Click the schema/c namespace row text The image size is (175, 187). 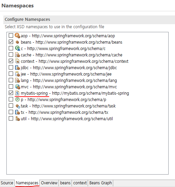tap(63, 49)
